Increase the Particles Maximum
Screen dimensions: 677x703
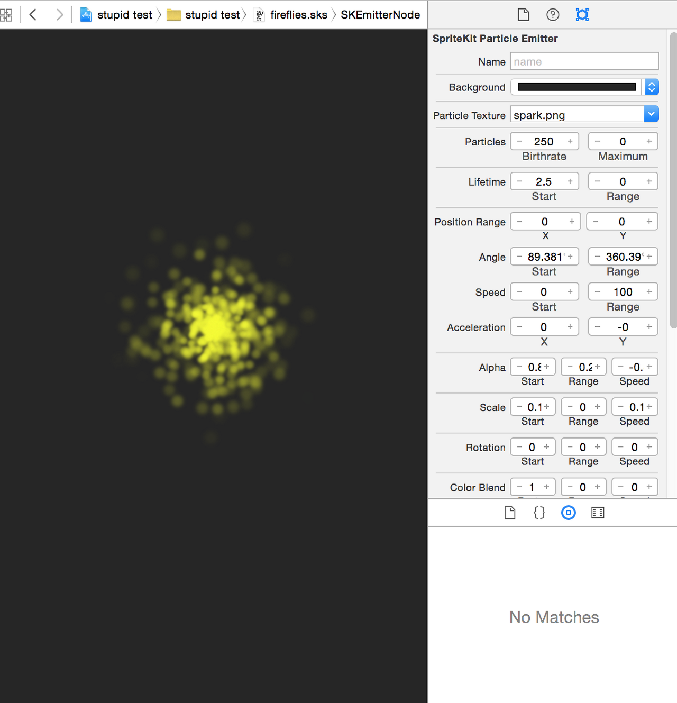[x=649, y=141]
